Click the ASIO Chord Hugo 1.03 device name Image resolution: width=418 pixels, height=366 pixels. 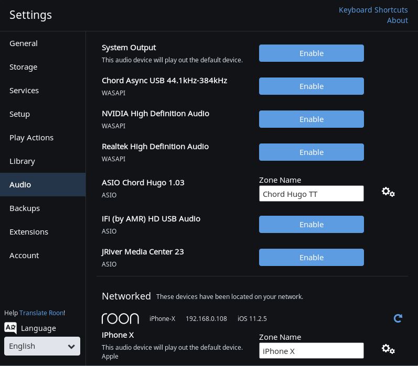click(143, 183)
